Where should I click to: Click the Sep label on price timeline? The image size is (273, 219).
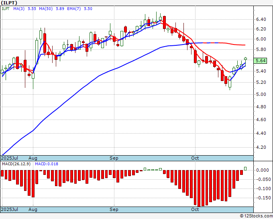tap(114, 158)
